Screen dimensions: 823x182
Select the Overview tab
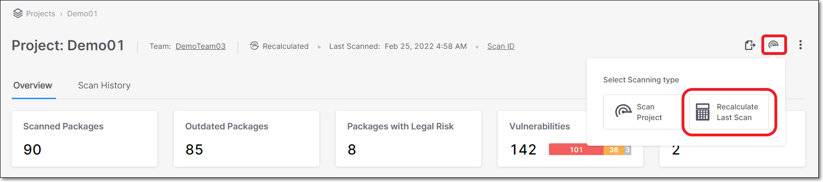point(33,85)
